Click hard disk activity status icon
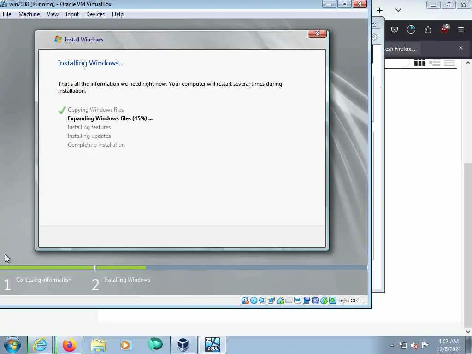The image size is (472, 354). coord(245,301)
